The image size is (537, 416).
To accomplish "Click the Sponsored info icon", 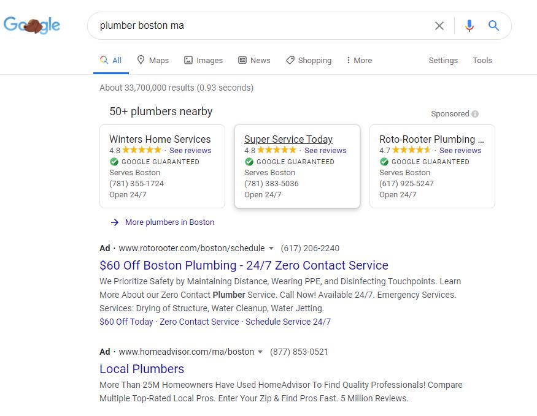I will click(475, 114).
